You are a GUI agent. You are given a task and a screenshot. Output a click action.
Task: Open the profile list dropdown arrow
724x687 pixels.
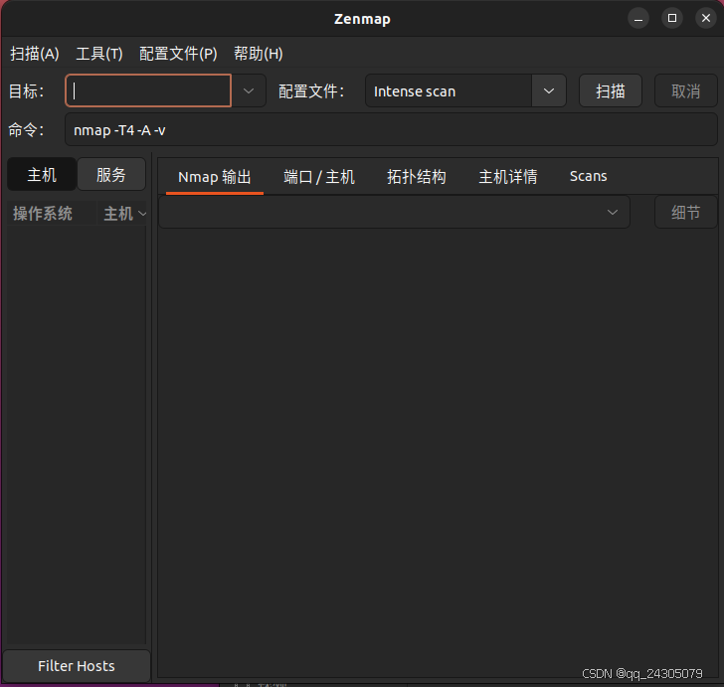[549, 90]
